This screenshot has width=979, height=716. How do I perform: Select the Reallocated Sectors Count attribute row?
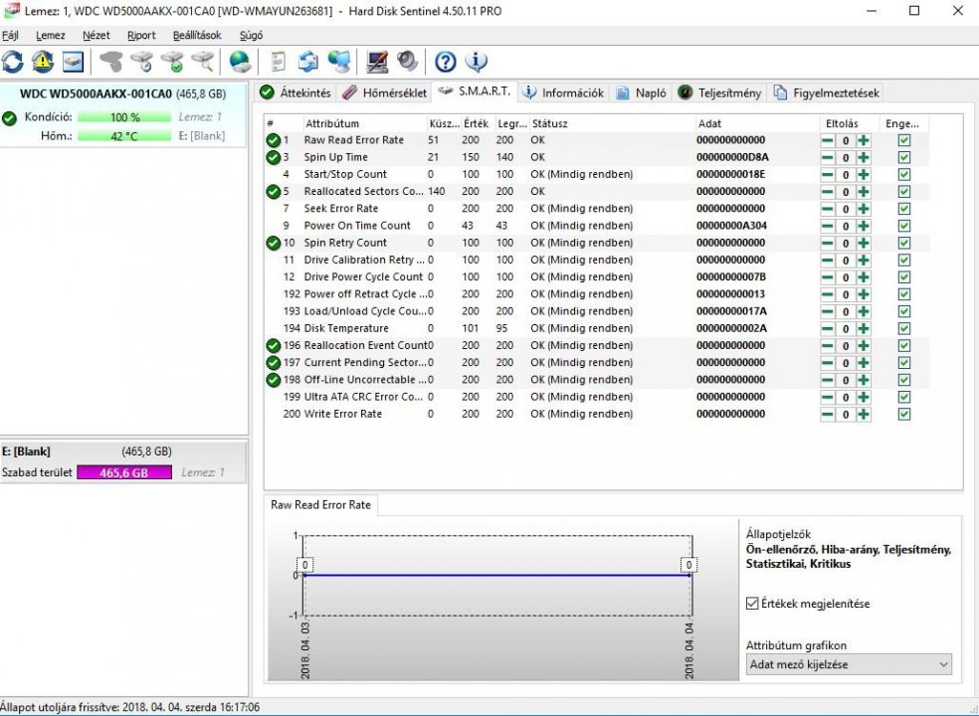click(363, 191)
